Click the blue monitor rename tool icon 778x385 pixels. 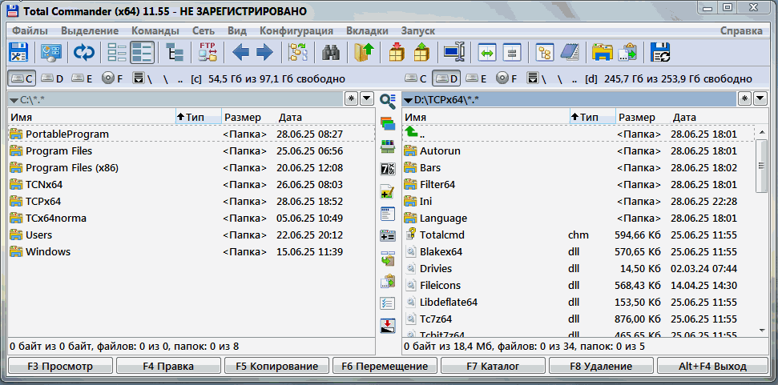454,53
